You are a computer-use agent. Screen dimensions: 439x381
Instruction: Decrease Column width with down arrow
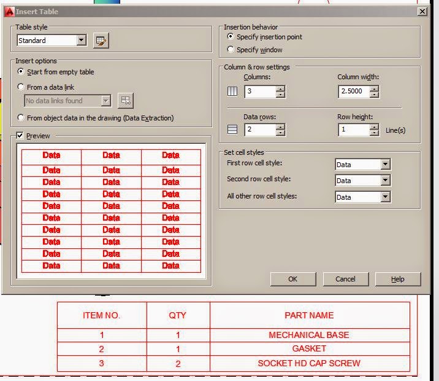coord(375,95)
